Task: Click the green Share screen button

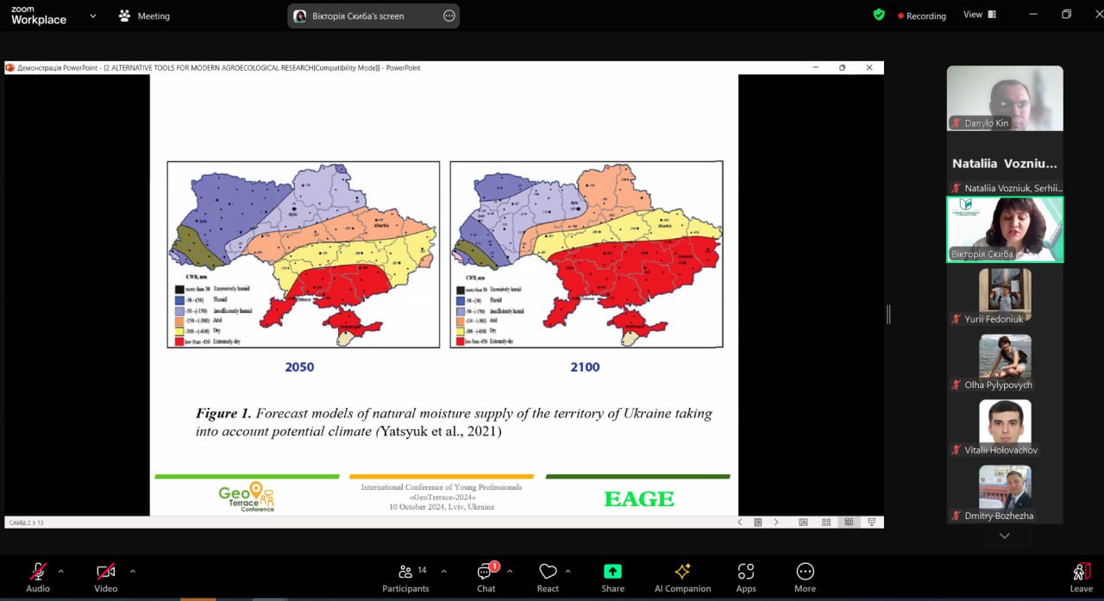Action: coord(612,577)
